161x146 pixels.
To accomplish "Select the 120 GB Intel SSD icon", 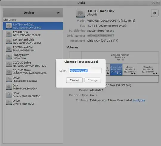I will (x=9, y=34).
